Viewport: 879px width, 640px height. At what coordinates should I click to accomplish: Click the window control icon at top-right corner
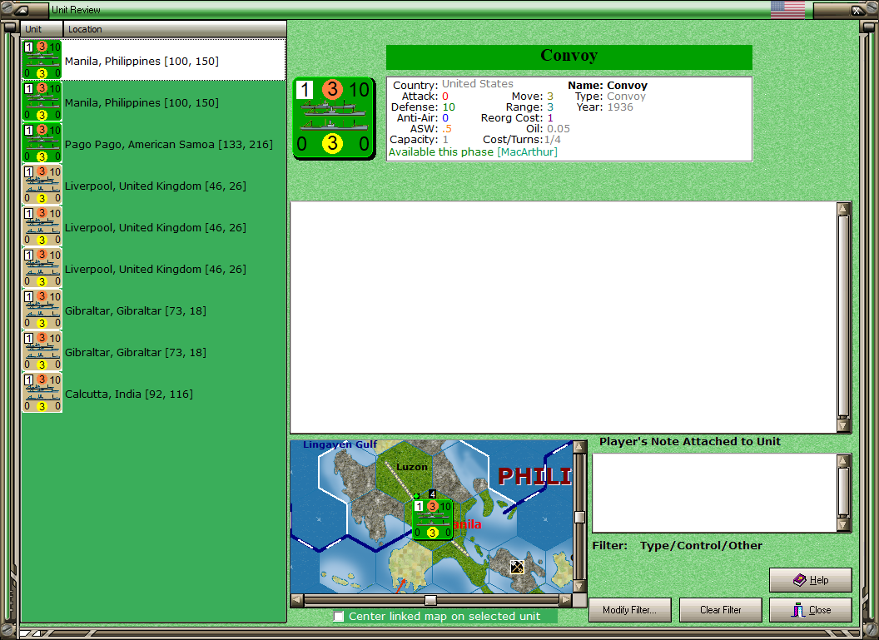pos(857,9)
